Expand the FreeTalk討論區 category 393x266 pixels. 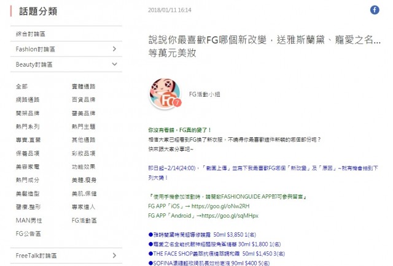pyautogui.click(x=114, y=255)
